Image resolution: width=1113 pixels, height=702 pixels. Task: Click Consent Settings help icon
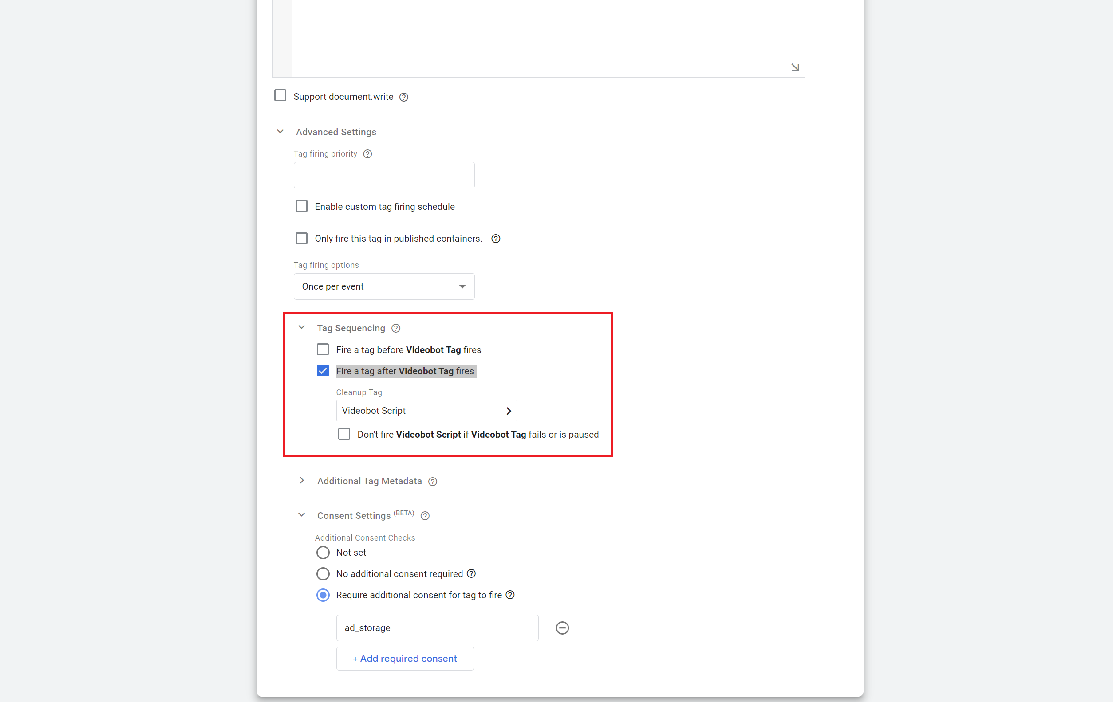[425, 516]
